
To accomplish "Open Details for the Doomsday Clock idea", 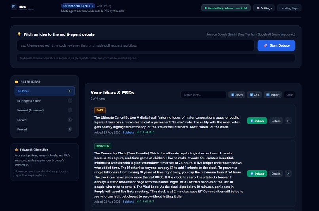I will click(276, 173).
